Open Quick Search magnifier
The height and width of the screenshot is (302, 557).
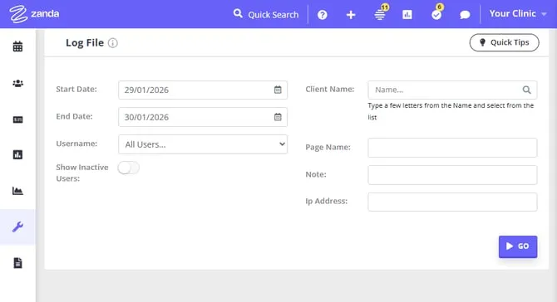point(238,14)
